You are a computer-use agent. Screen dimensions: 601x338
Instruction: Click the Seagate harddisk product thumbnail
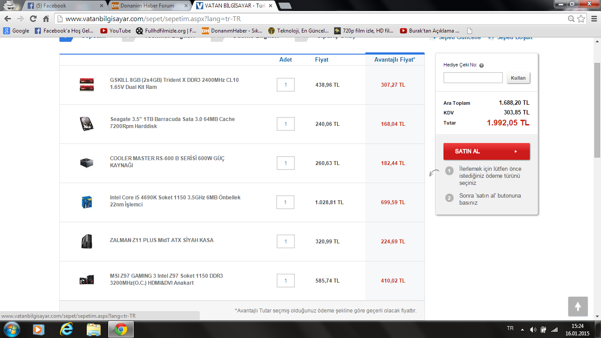(87, 124)
